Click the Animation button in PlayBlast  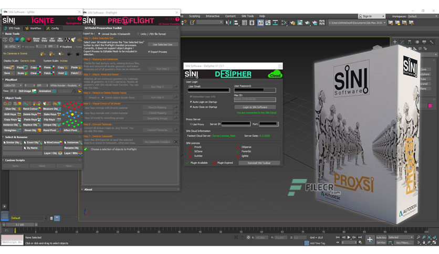[x=47, y=91]
